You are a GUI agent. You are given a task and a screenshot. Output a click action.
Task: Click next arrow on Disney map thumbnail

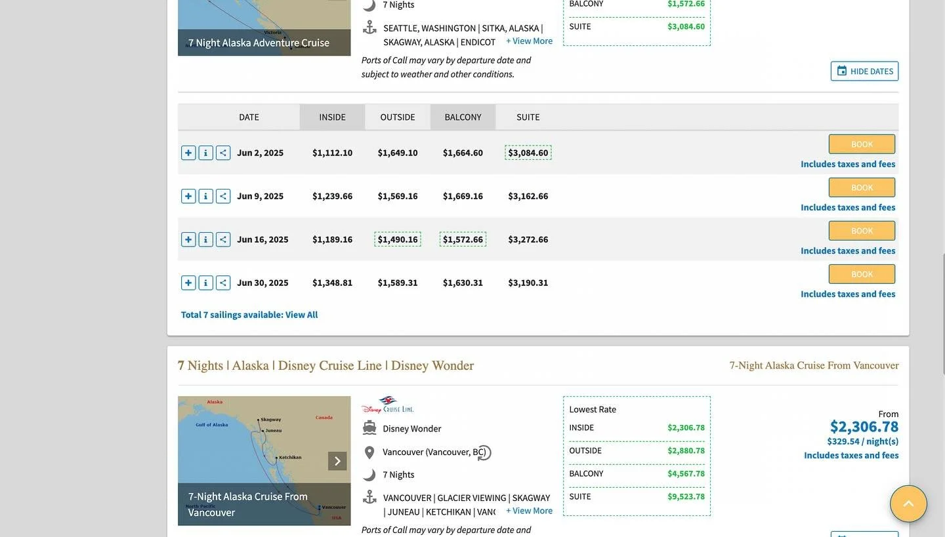click(x=337, y=461)
